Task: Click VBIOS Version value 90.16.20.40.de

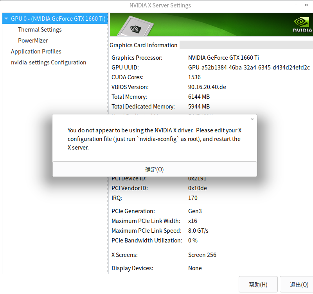Action: pyautogui.click(x=207, y=87)
